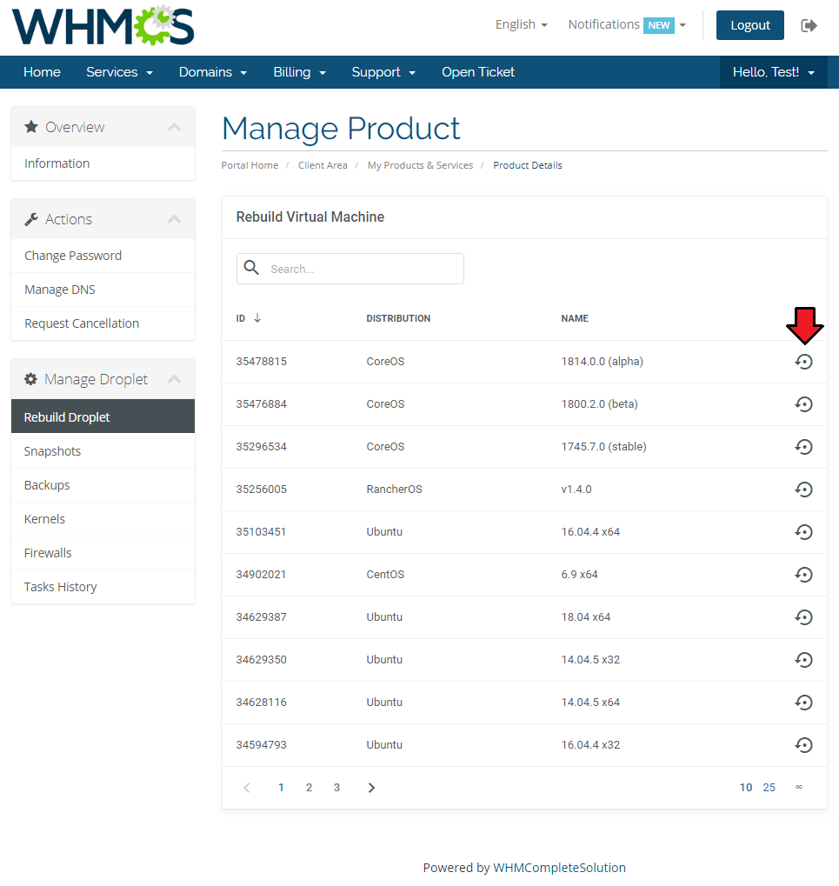Open the Hello, Test! account dropdown
Viewport: 839px width, 886px height.
tap(774, 72)
